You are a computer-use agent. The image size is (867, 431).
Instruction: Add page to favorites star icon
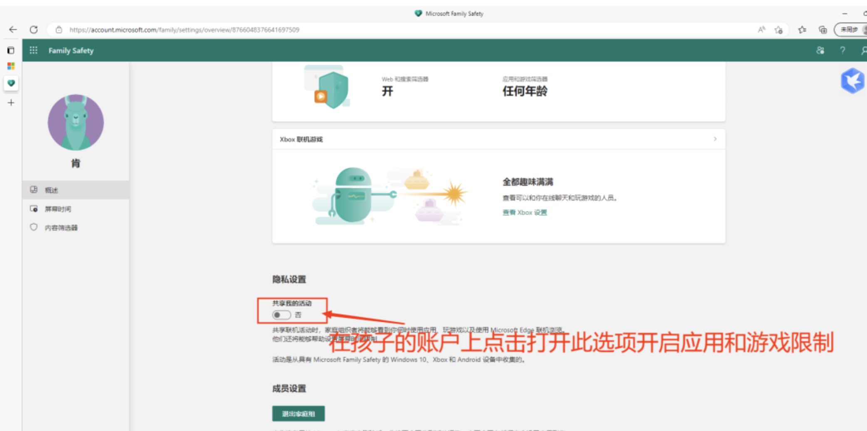coord(778,30)
